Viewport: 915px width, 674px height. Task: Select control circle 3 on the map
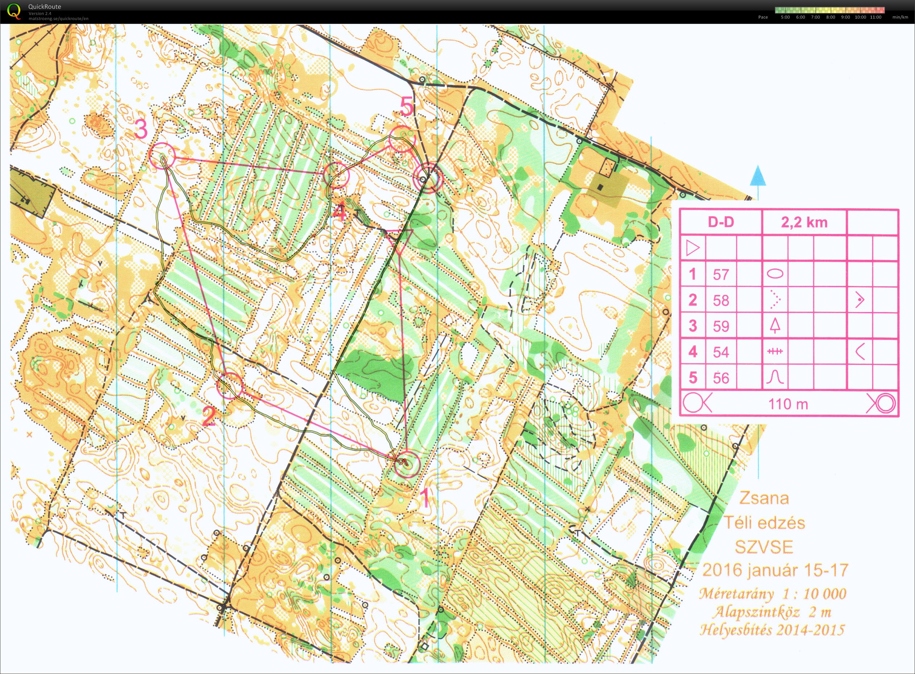coord(162,156)
